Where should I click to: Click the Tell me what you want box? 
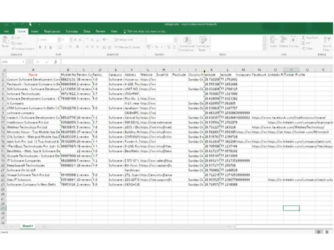pos(145,31)
